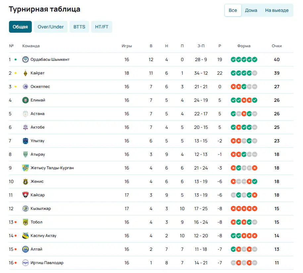
Task: Open the HT/FT tab
Action: click(102, 27)
